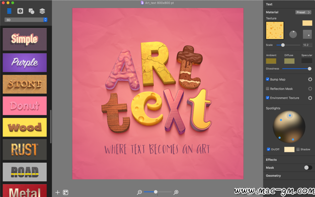Click the zoom out magnifier icon
This screenshot has height=197, width=315.
(x=139, y=192)
